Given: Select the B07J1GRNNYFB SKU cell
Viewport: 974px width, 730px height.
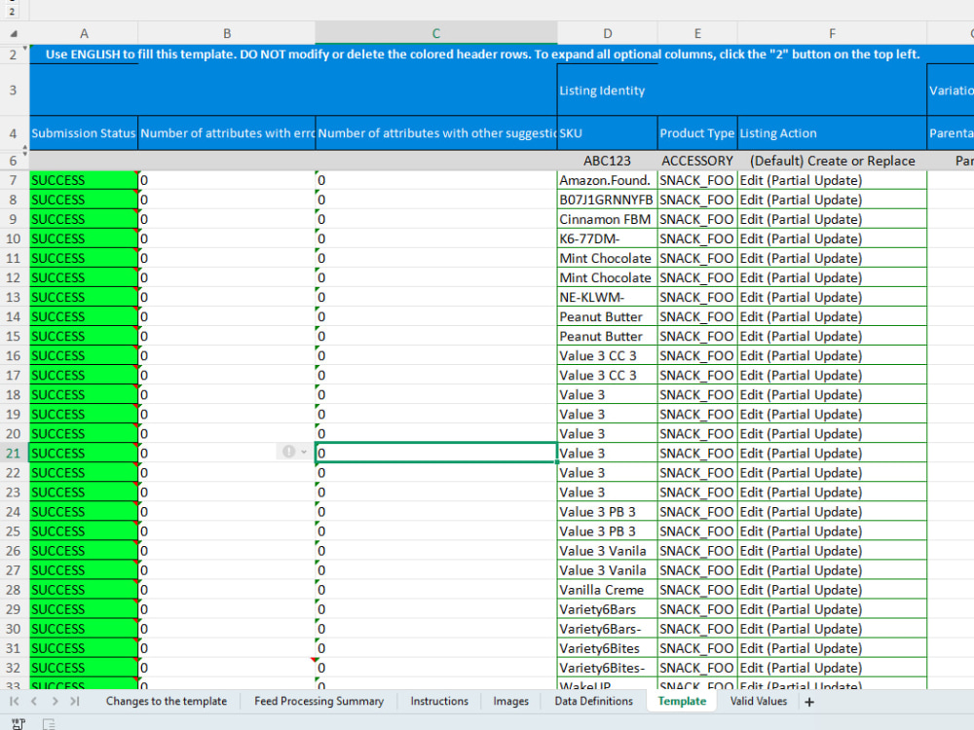Looking at the screenshot, I should pyautogui.click(x=608, y=200).
